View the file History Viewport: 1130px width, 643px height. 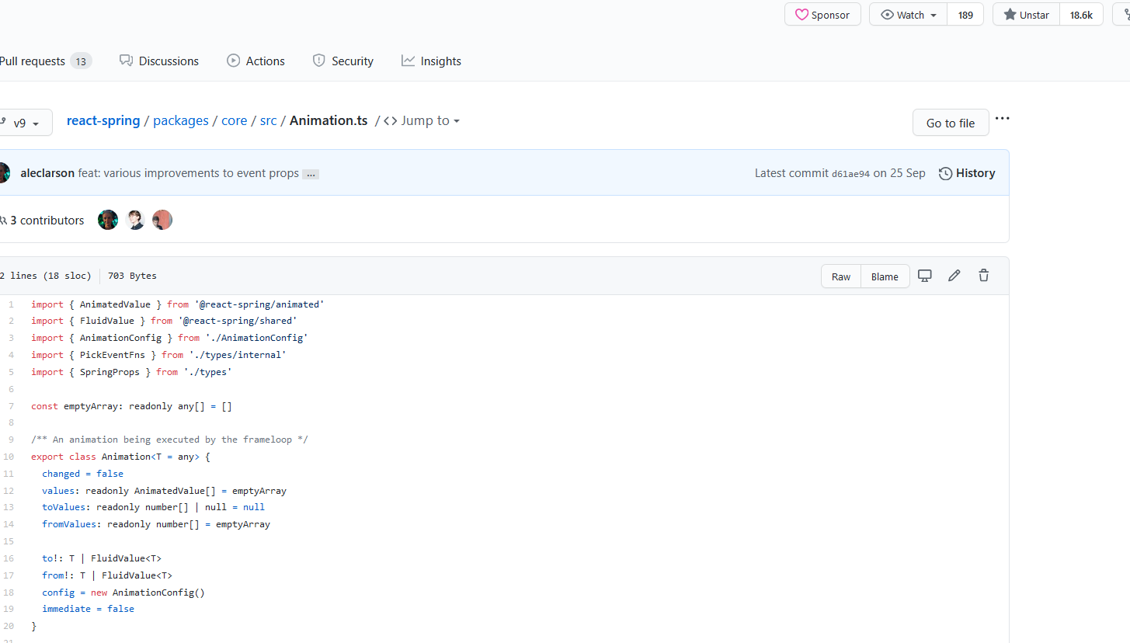[x=967, y=173]
